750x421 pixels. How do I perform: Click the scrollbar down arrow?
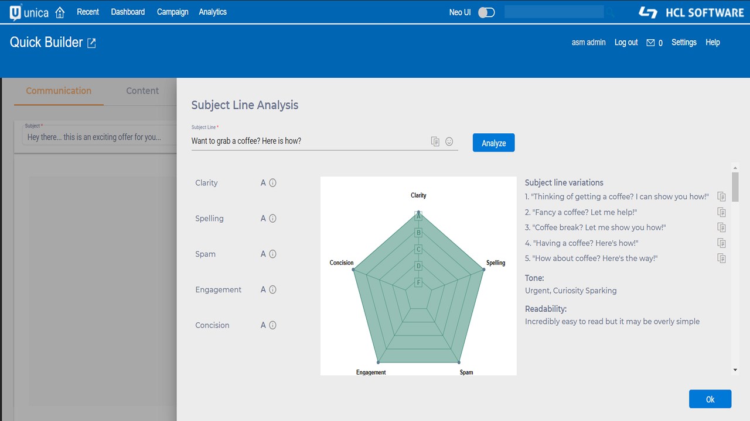coord(735,370)
